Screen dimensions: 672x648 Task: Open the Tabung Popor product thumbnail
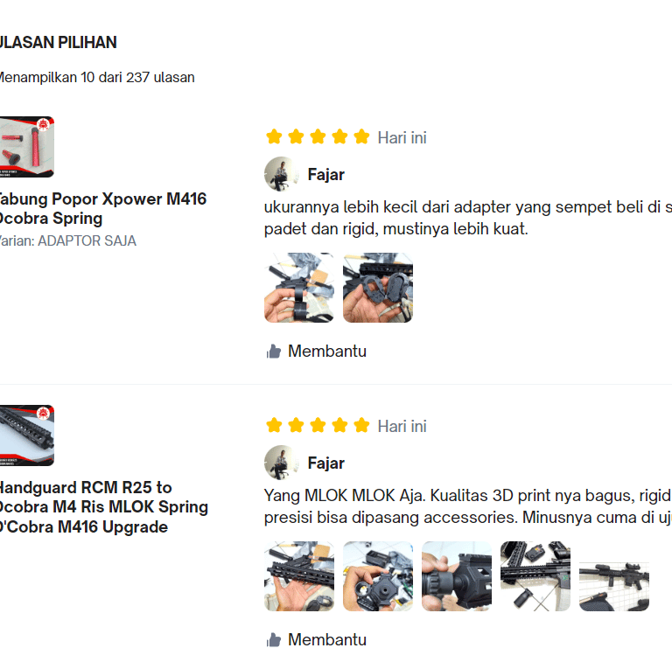(26, 147)
